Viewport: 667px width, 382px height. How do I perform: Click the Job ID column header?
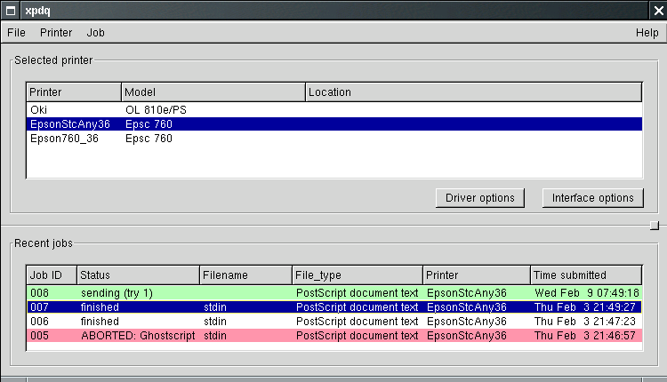52,275
